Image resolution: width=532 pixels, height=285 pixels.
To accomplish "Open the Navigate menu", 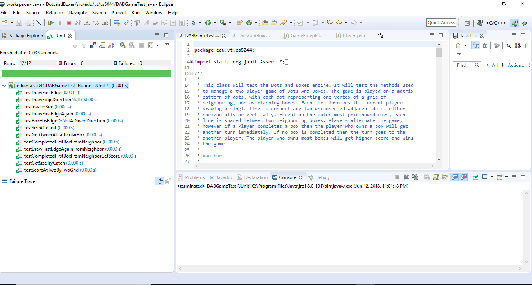I will (77, 13).
